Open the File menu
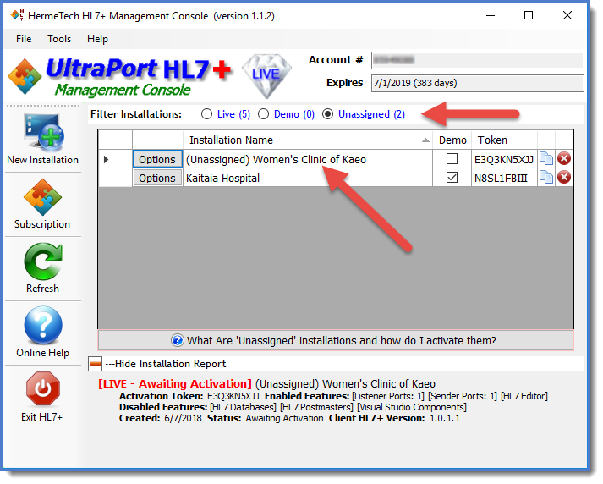Viewport: 603px width, 484px height. pos(24,39)
